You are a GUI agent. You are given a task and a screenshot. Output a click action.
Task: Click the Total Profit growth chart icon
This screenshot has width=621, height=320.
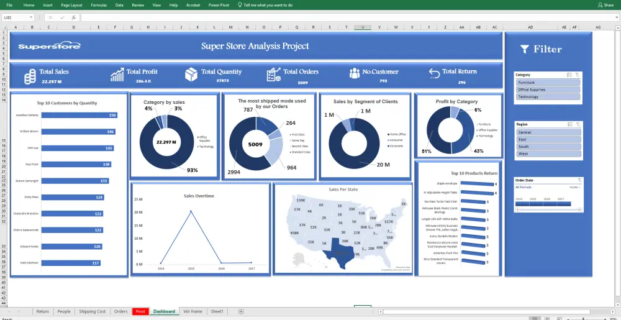tap(117, 75)
